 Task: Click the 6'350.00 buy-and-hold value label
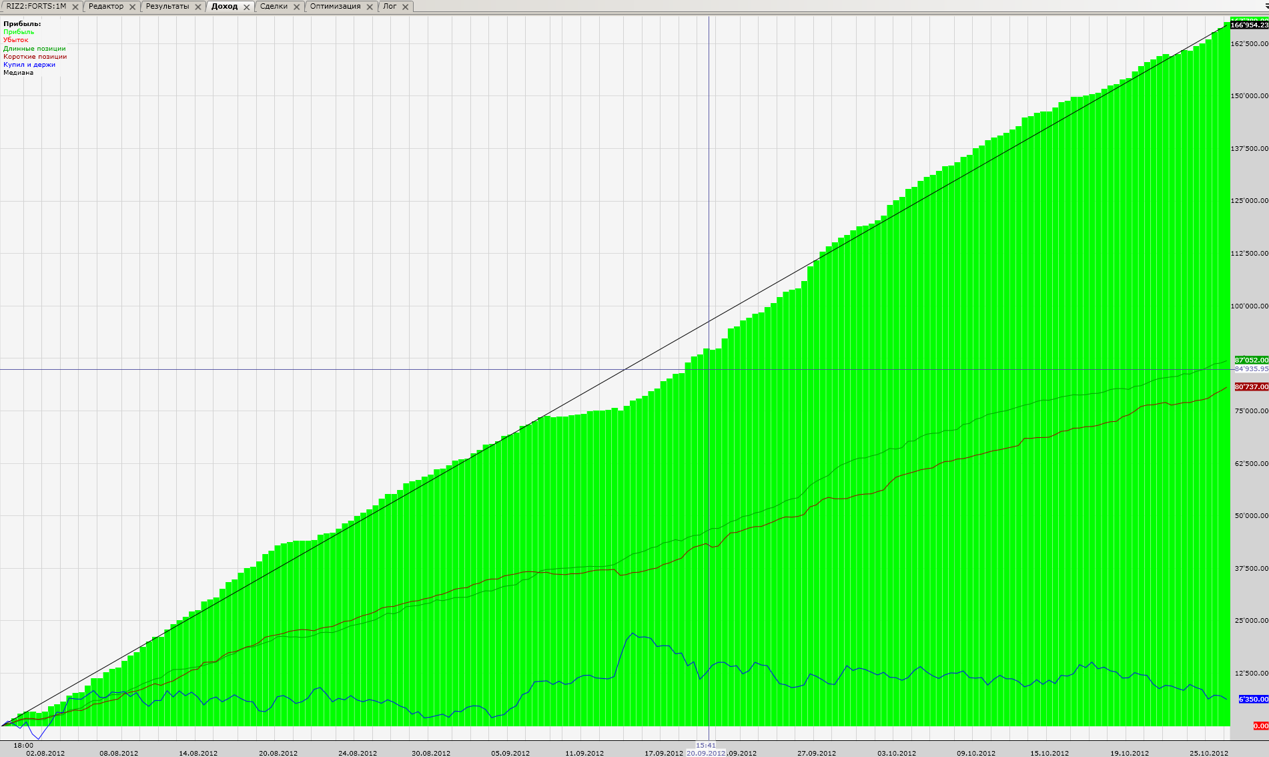tap(1253, 699)
